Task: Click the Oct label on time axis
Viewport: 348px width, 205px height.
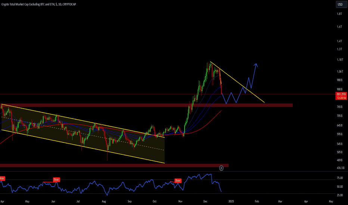Action: [155, 201]
